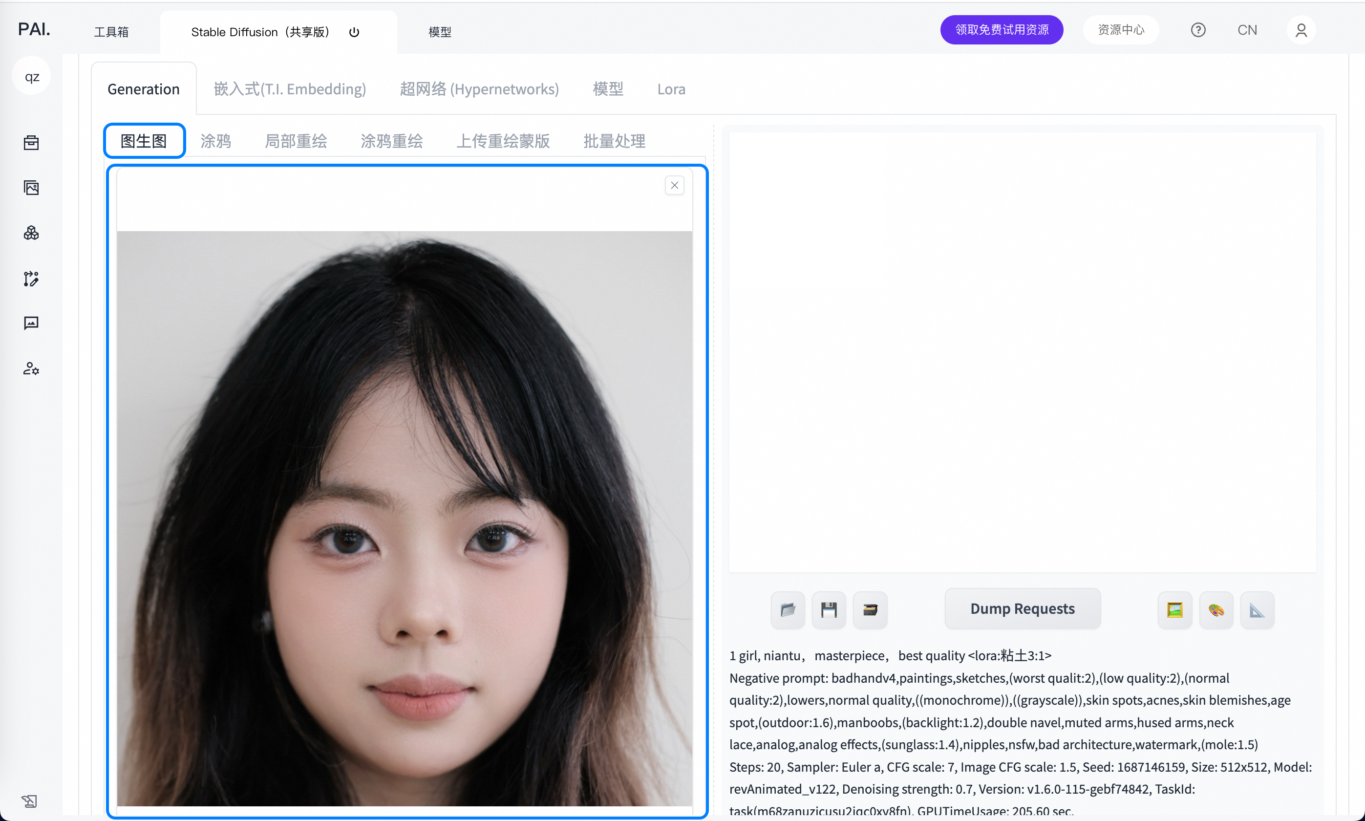Image resolution: width=1365 pixels, height=821 pixels.
Task: Toggle Stable Diffusion power button
Action: point(354,32)
